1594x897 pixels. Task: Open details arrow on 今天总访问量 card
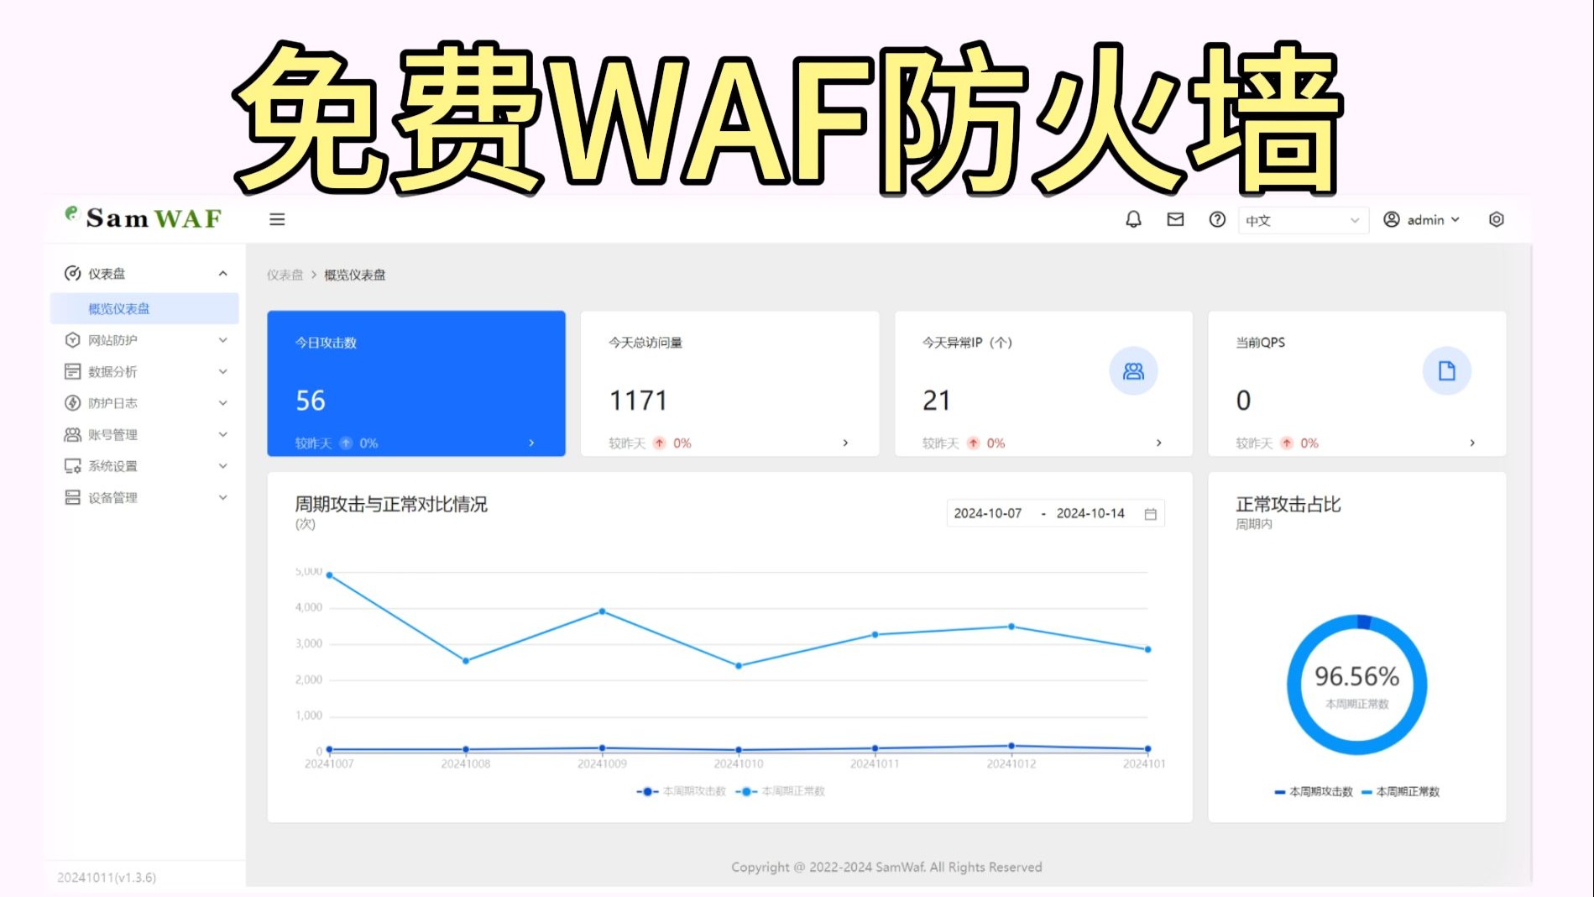click(845, 443)
